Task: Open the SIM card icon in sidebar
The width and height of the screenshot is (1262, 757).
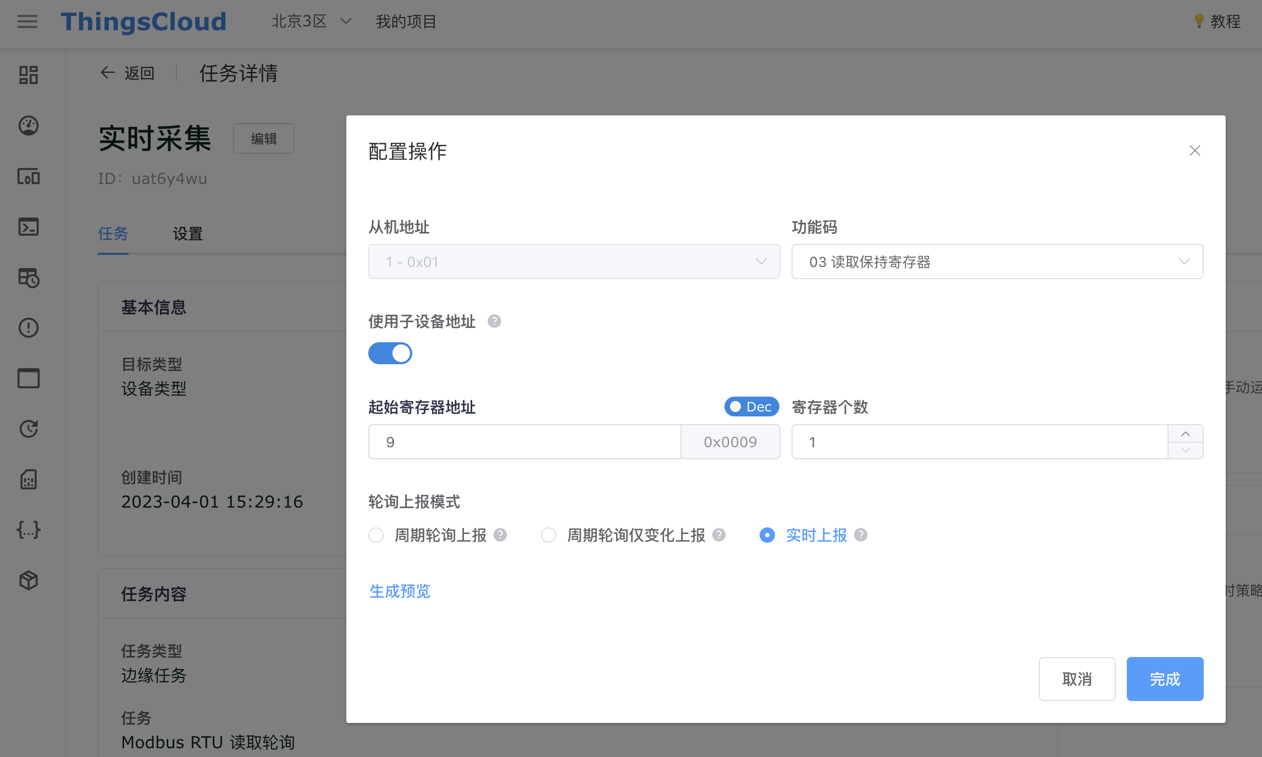Action: tap(29, 480)
